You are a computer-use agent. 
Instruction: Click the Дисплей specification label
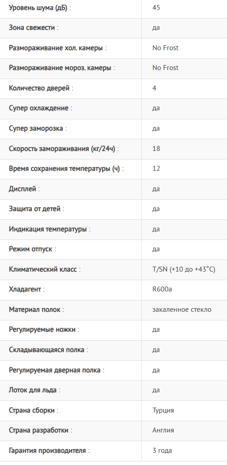[x=24, y=188]
